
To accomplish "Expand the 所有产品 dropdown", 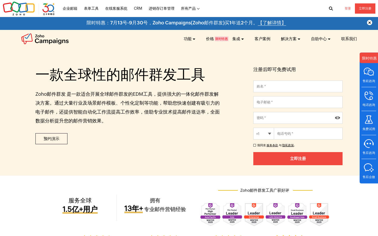I will [x=190, y=9].
